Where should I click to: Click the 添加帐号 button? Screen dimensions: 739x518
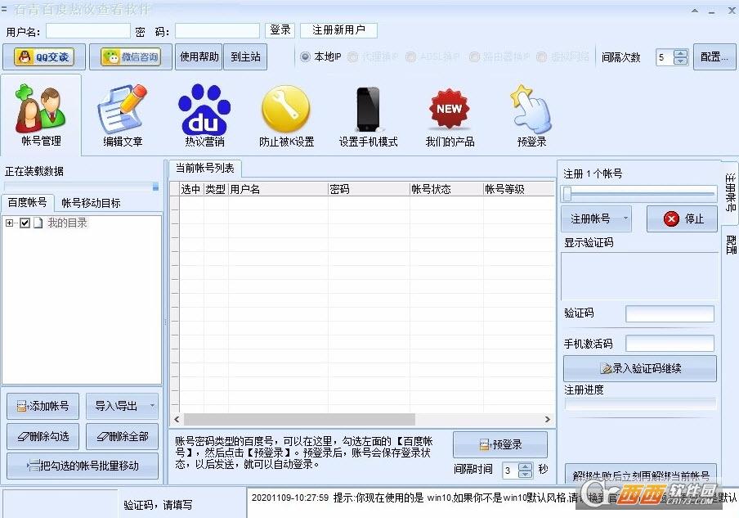pos(43,406)
